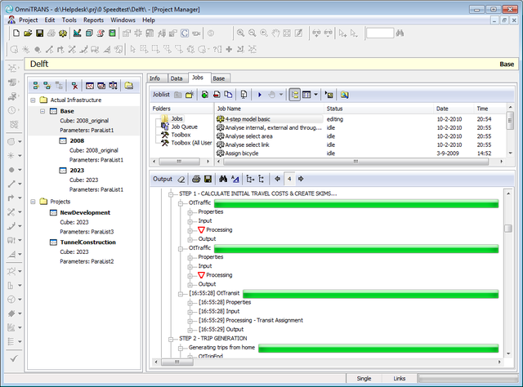Click the job properties page icon in Joblist
523x387 pixels.
[x=244, y=95]
